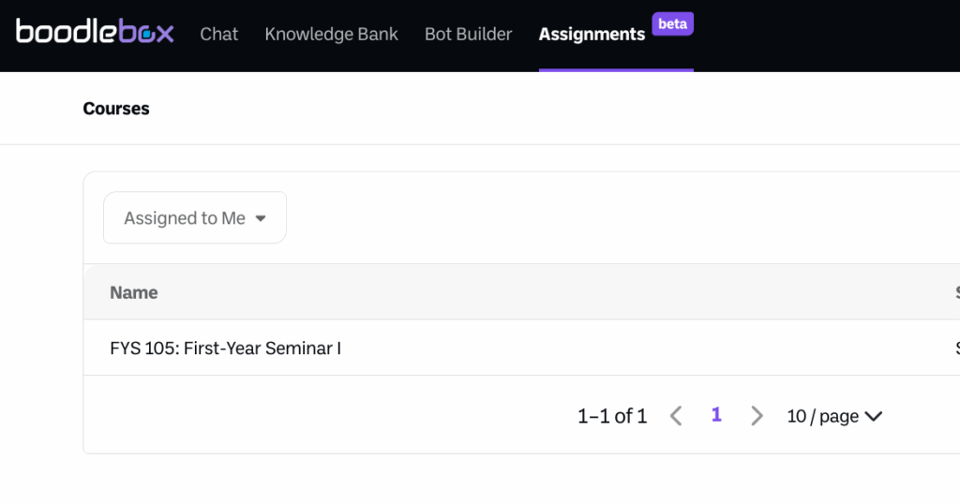Image resolution: width=960 pixels, height=504 pixels.
Task: Click the boodlebox logo
Action: point(95,33)
